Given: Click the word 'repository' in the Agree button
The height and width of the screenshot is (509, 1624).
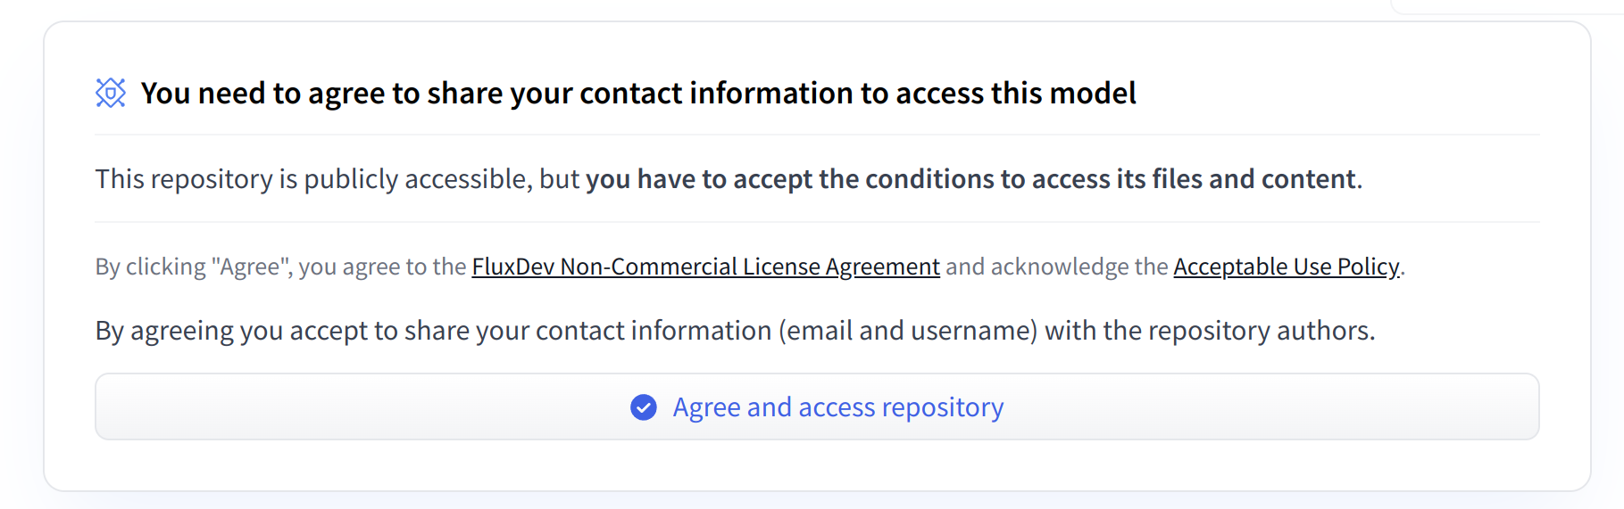Looking at the screenshot, I should 943,407.
